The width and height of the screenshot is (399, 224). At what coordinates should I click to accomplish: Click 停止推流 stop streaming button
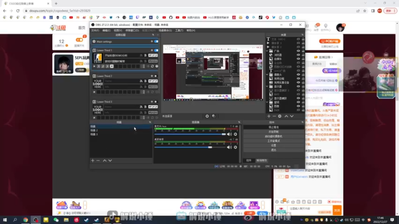pos(273,127)
